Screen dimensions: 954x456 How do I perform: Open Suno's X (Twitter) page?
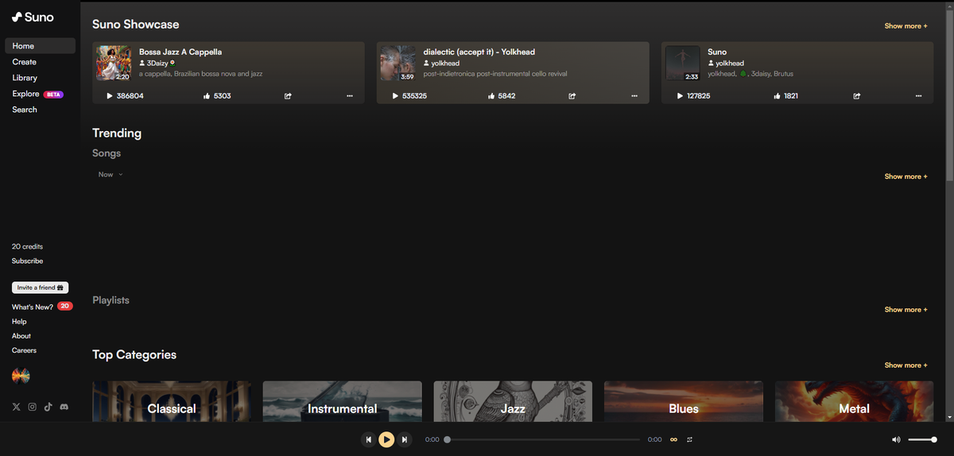pyautogui.click(x=17, y=407)
